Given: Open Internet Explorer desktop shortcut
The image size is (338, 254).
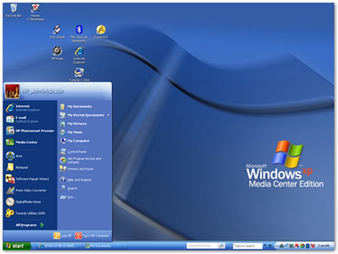Looking at the screenshot, I should 79,55.
